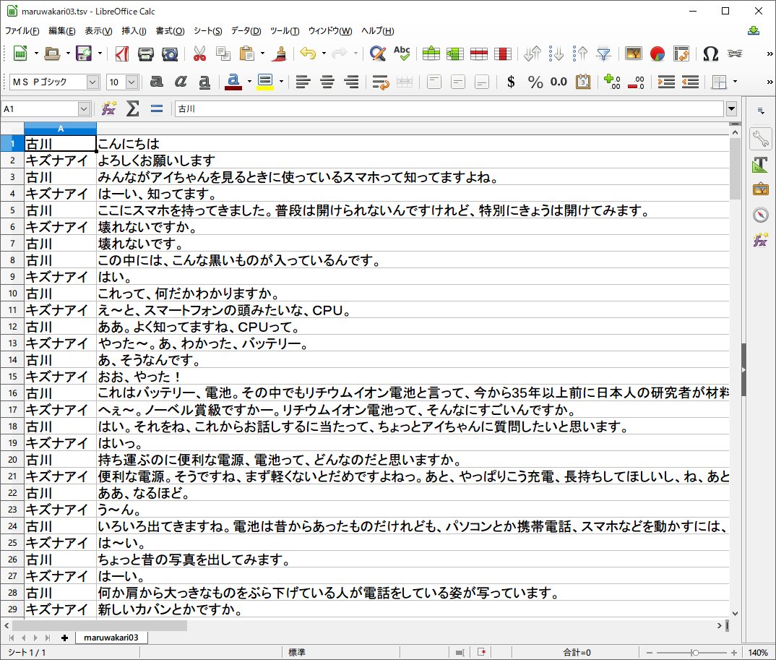Open the font color dropdown arrow
776x660 pixels.
pos(249,82)
